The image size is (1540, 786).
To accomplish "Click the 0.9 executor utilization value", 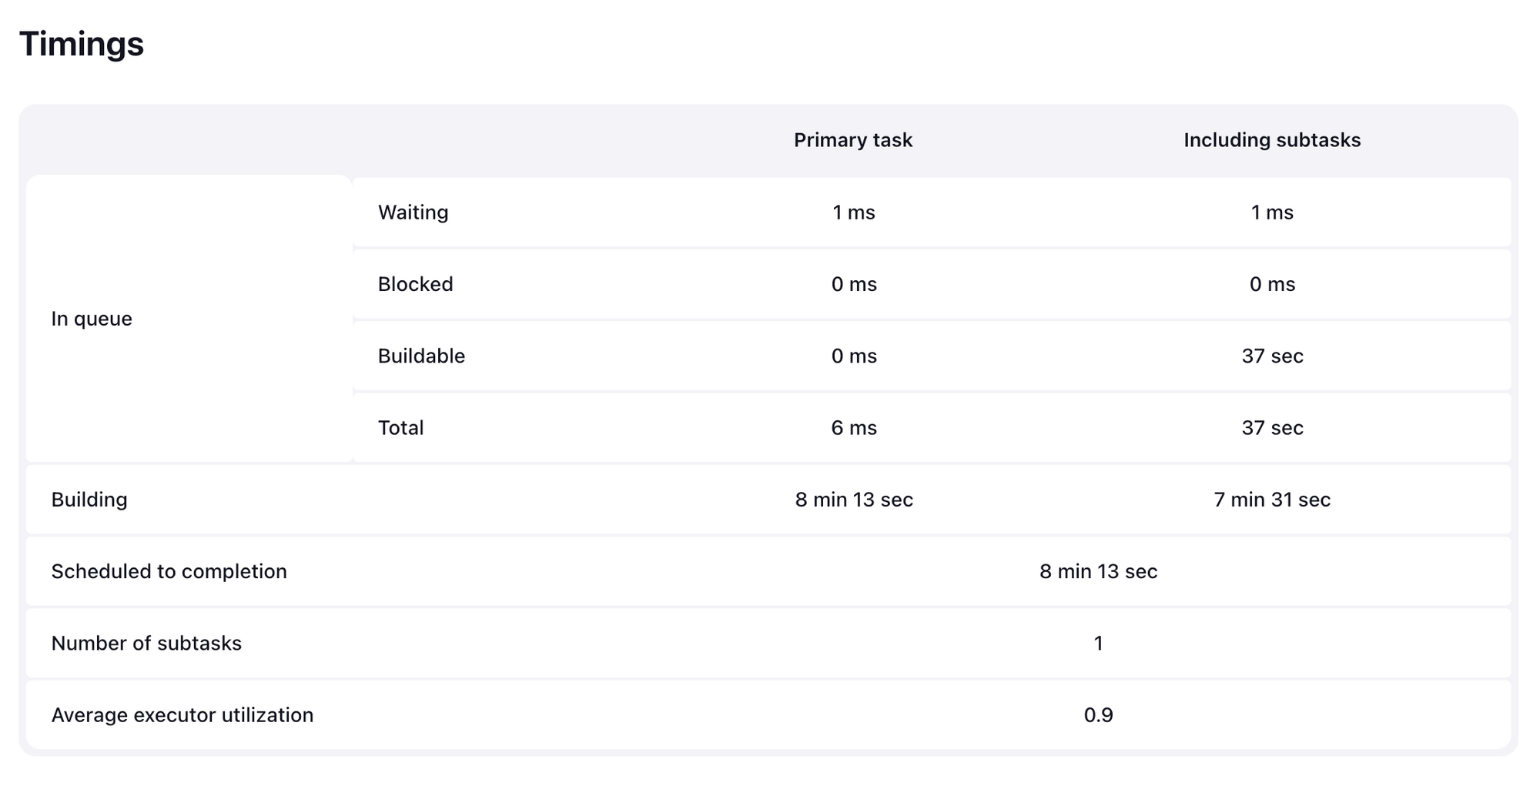I will click(x=1098, y=715).
